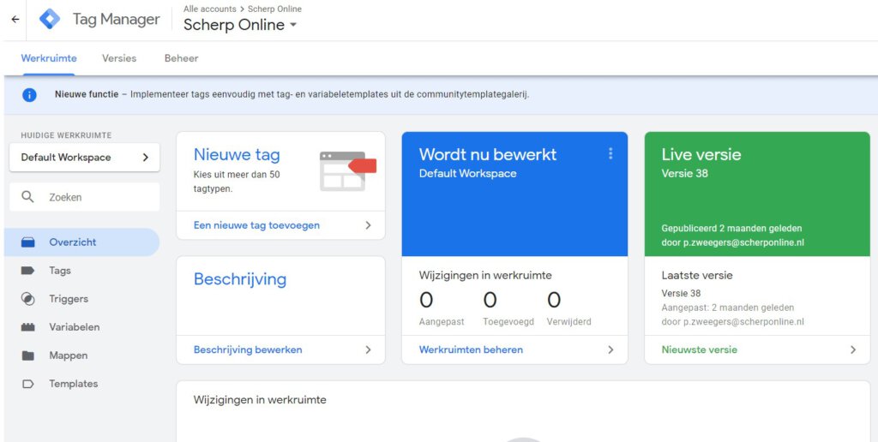Click the Tags label icon
878x442 pixels.
tap(27, 271)
